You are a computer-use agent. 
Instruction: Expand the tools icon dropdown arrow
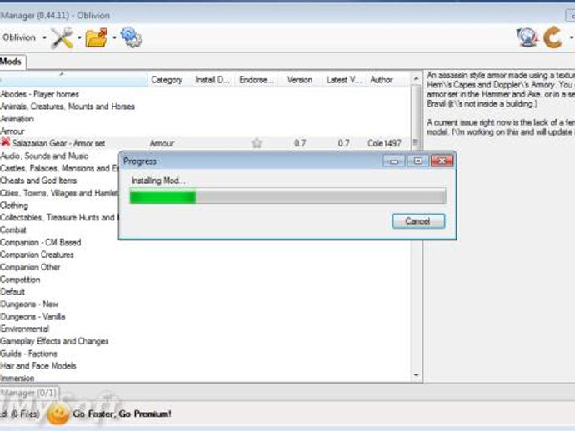[79, 37]
